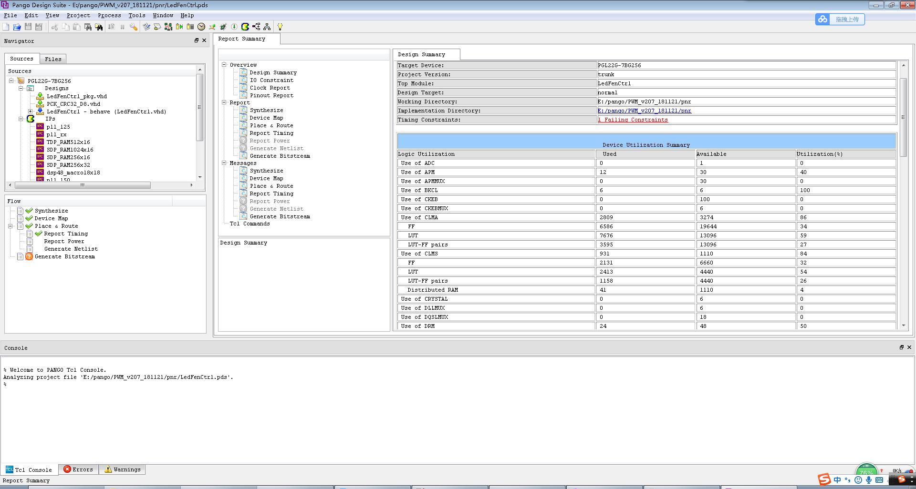Open the Implementation Directory path link
Viewport: 916px width, 489px height.
[644, 111]
